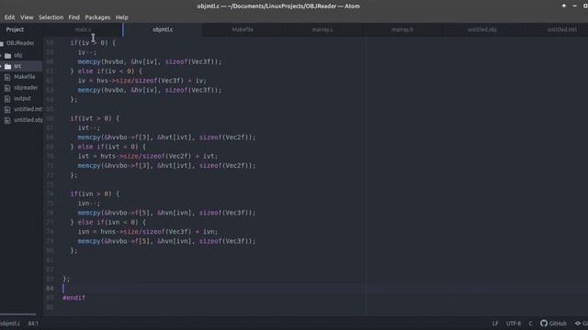Click the GitHub octocat icon
This screenshot has width=588, height=330.
pos(544,324)
